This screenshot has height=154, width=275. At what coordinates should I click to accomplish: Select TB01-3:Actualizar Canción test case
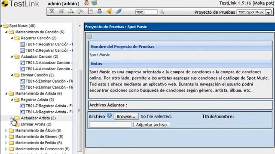pos(49,63)
